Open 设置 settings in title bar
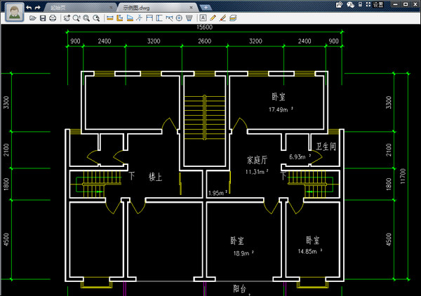421x296 pixels. coord(378,4)
